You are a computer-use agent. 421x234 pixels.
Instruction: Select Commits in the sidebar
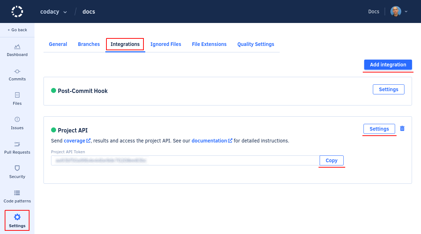(17, 75)
